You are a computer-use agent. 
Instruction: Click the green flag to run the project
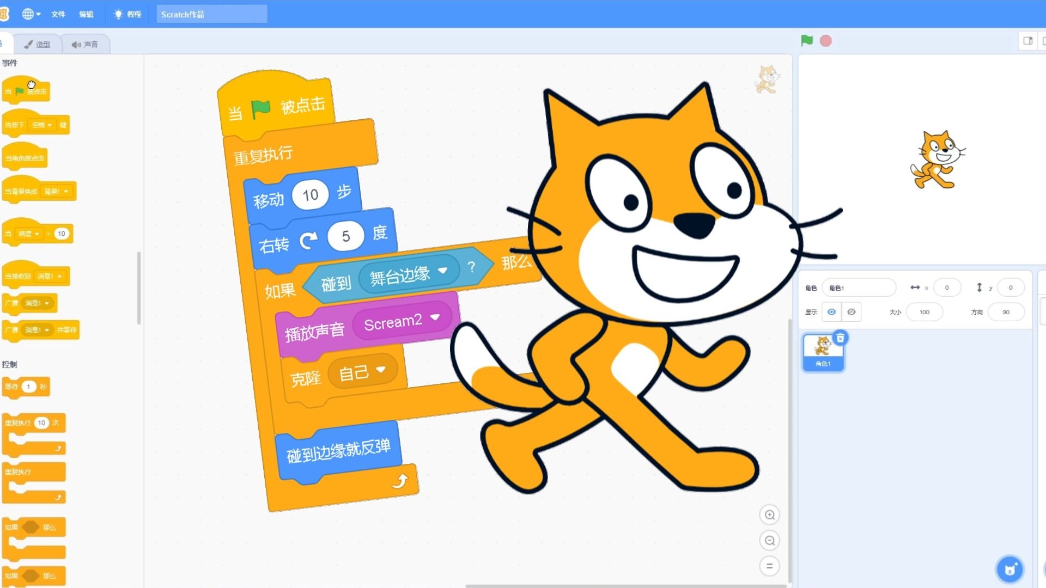coord(807,40)
